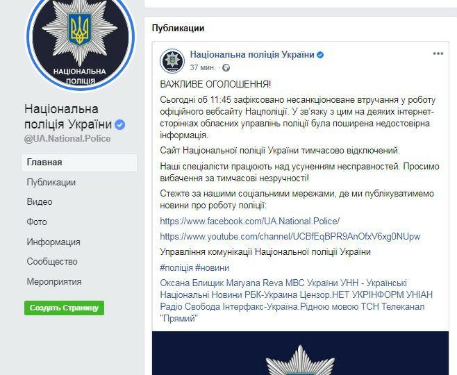Click the post's attached police emblem image
457x375 pixels.
tap(300, 353)
